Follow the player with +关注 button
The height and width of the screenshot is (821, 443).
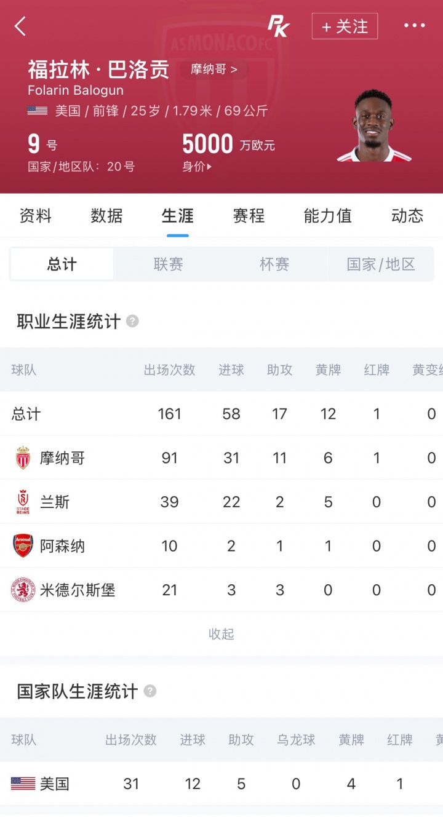[345, 26]
